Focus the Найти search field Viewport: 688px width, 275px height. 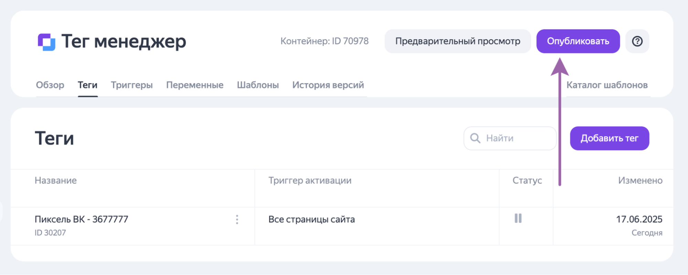(x=510, y=138)
